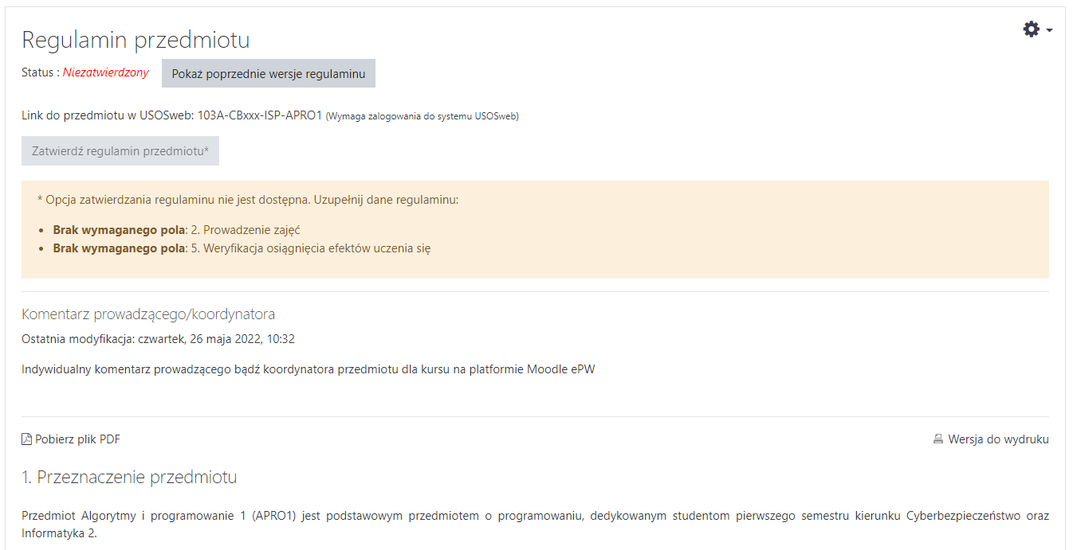
Task: Click warning item 2. Prowadzenie zajęć
Action: [177, 230]
